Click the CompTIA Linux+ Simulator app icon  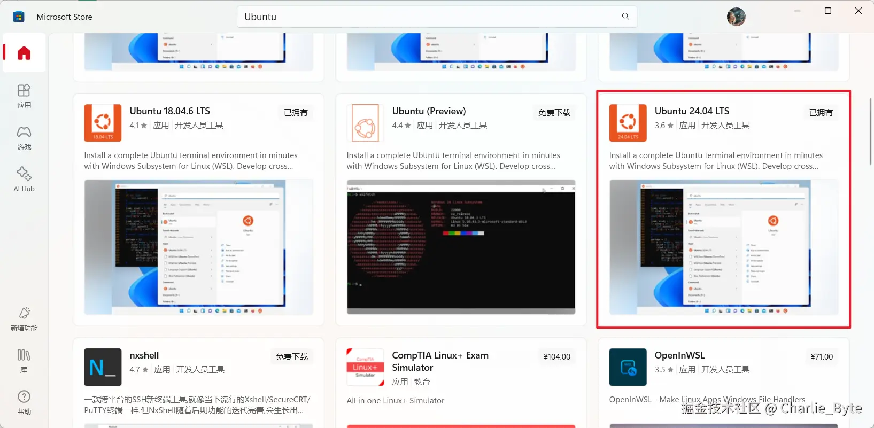(x=365, y=367)
